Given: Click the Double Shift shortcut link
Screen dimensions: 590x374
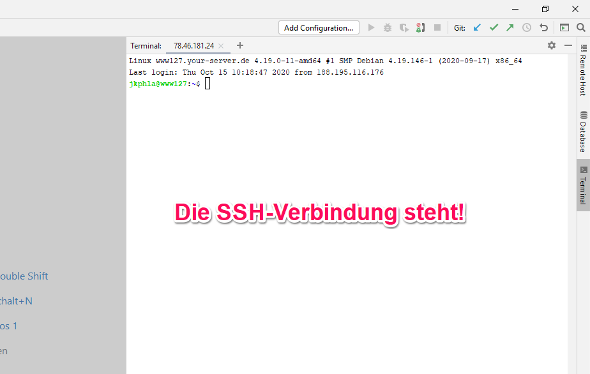Looking at the screenshot, I should [24, 276].
